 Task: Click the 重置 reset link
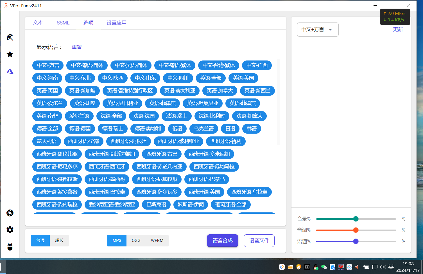[x=77, y=47]
